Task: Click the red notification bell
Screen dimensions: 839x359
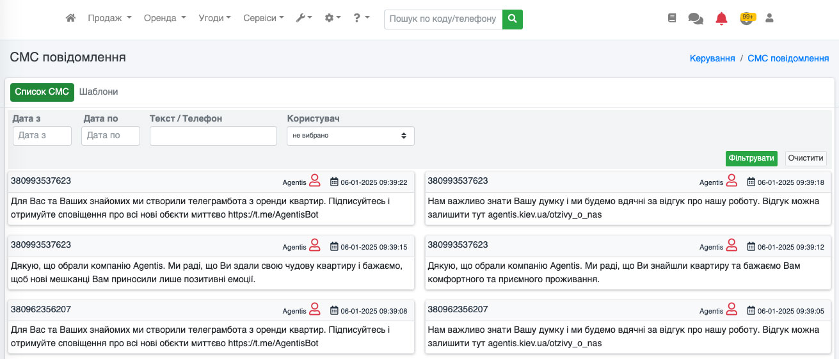Action: [x=721, y=19]
